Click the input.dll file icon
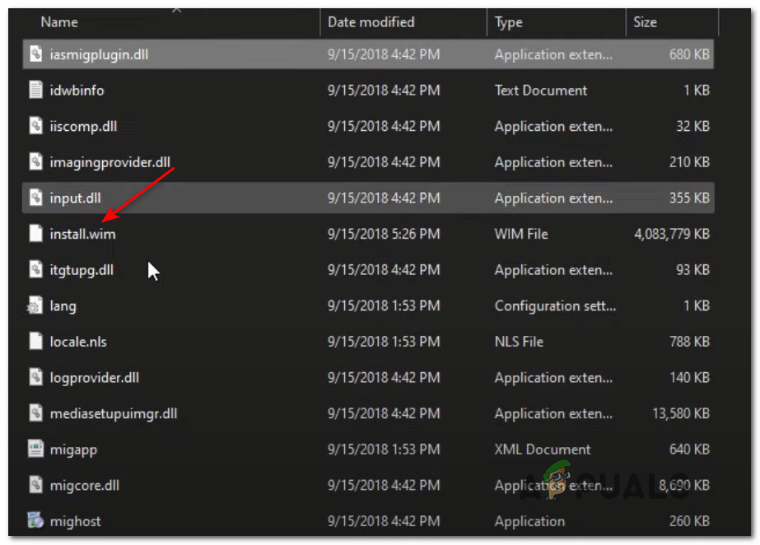The width and height of the screenshot is (760, 545). 36,197
